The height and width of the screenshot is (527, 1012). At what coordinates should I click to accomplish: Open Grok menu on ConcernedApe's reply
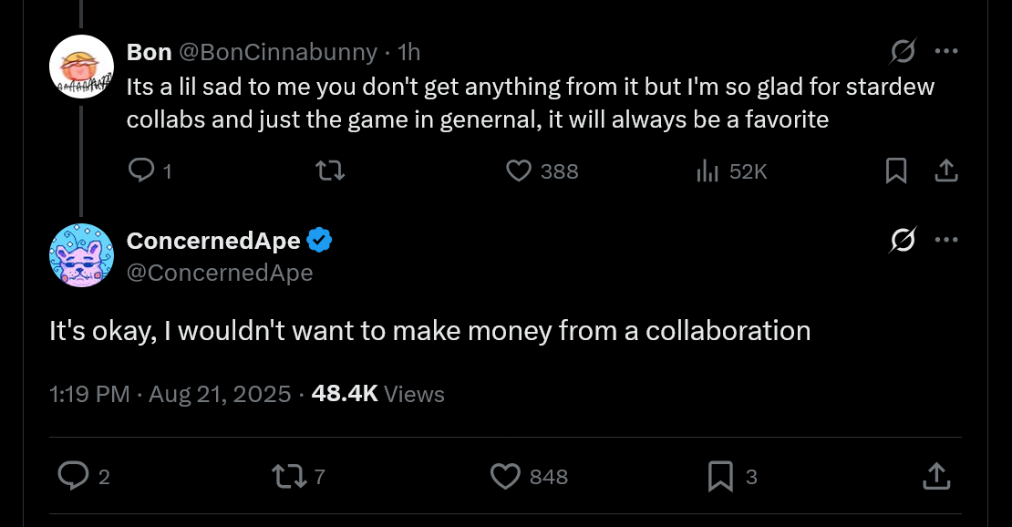point(902,239)
